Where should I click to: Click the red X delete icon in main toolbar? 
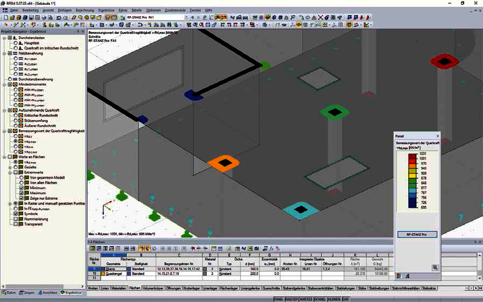click(x=320, y=18)
